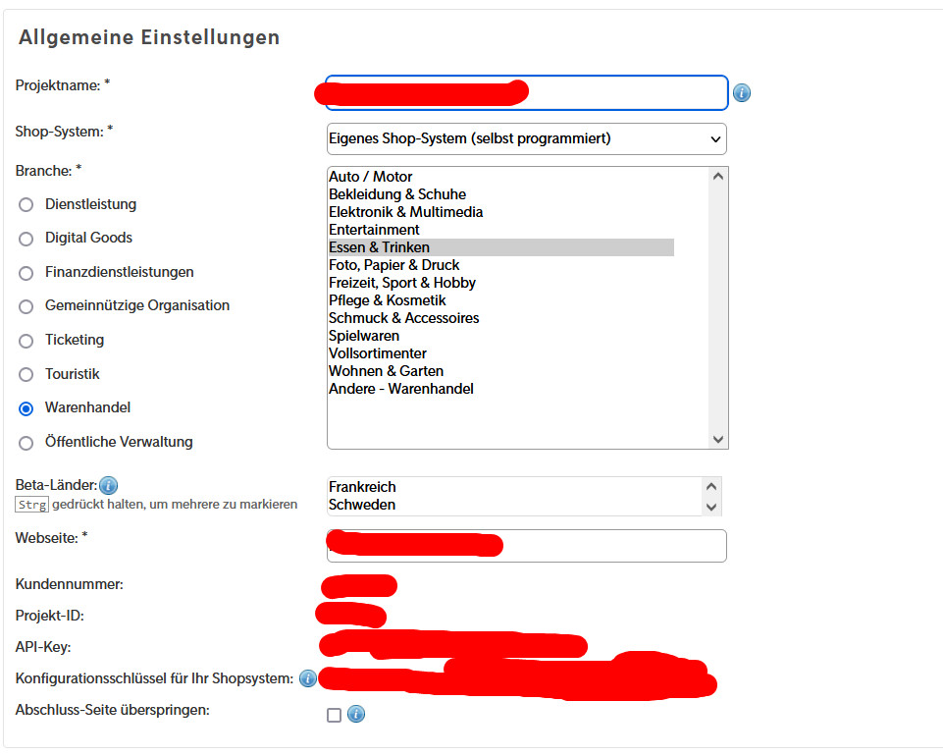Select Öffentliche Verwaltung radio button
The width and height of the screenshot is (943, 756).
pyautogui.click(x=26, y=443)
